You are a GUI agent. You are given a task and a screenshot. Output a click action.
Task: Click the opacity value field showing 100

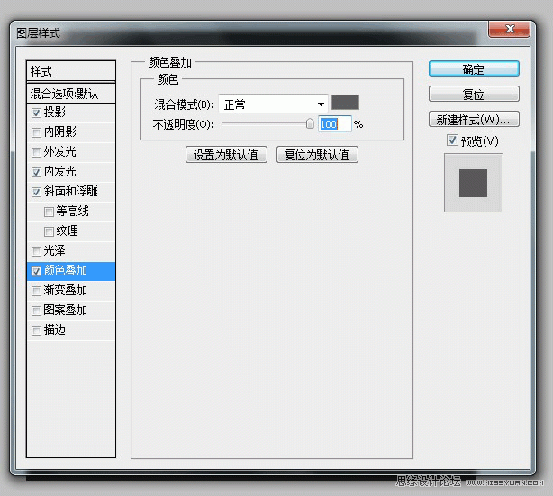point(335,123)
